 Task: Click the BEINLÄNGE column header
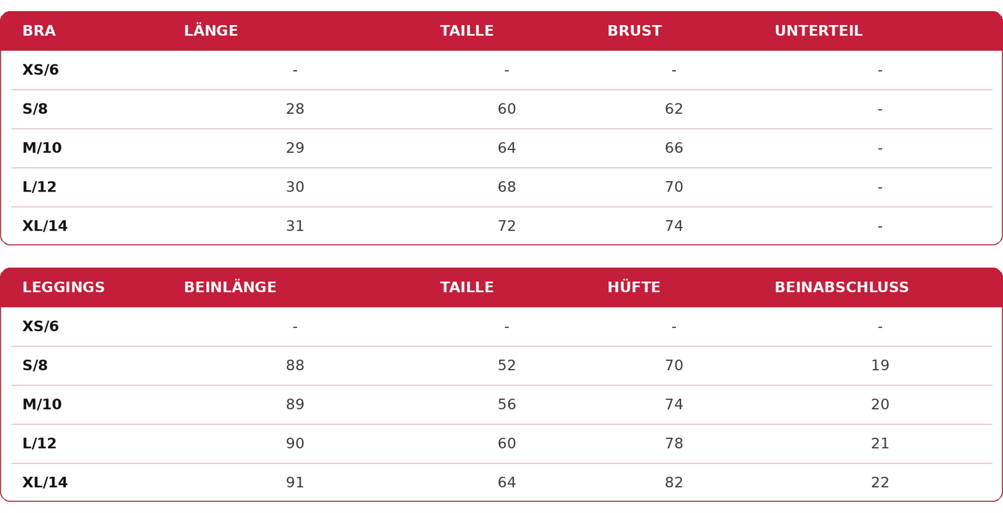(x=230, y=287)
